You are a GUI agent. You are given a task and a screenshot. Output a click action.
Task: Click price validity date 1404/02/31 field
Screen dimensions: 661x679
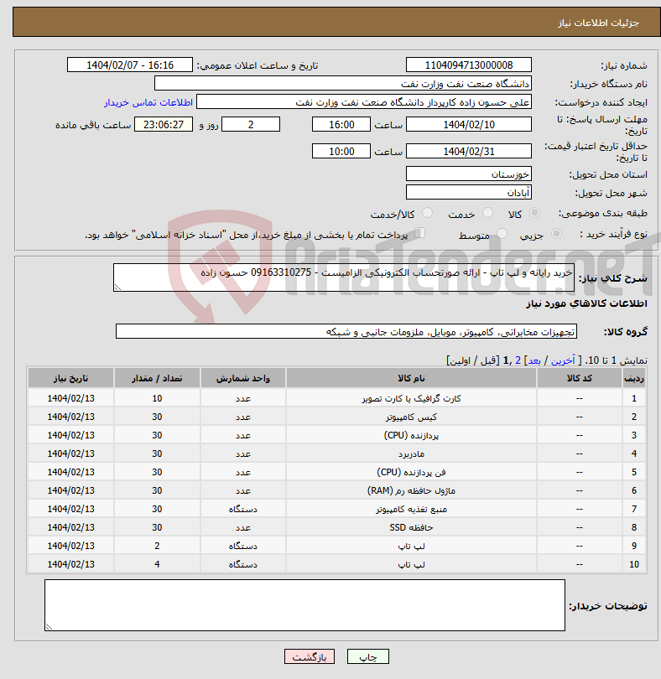click(x=469, y=151)
